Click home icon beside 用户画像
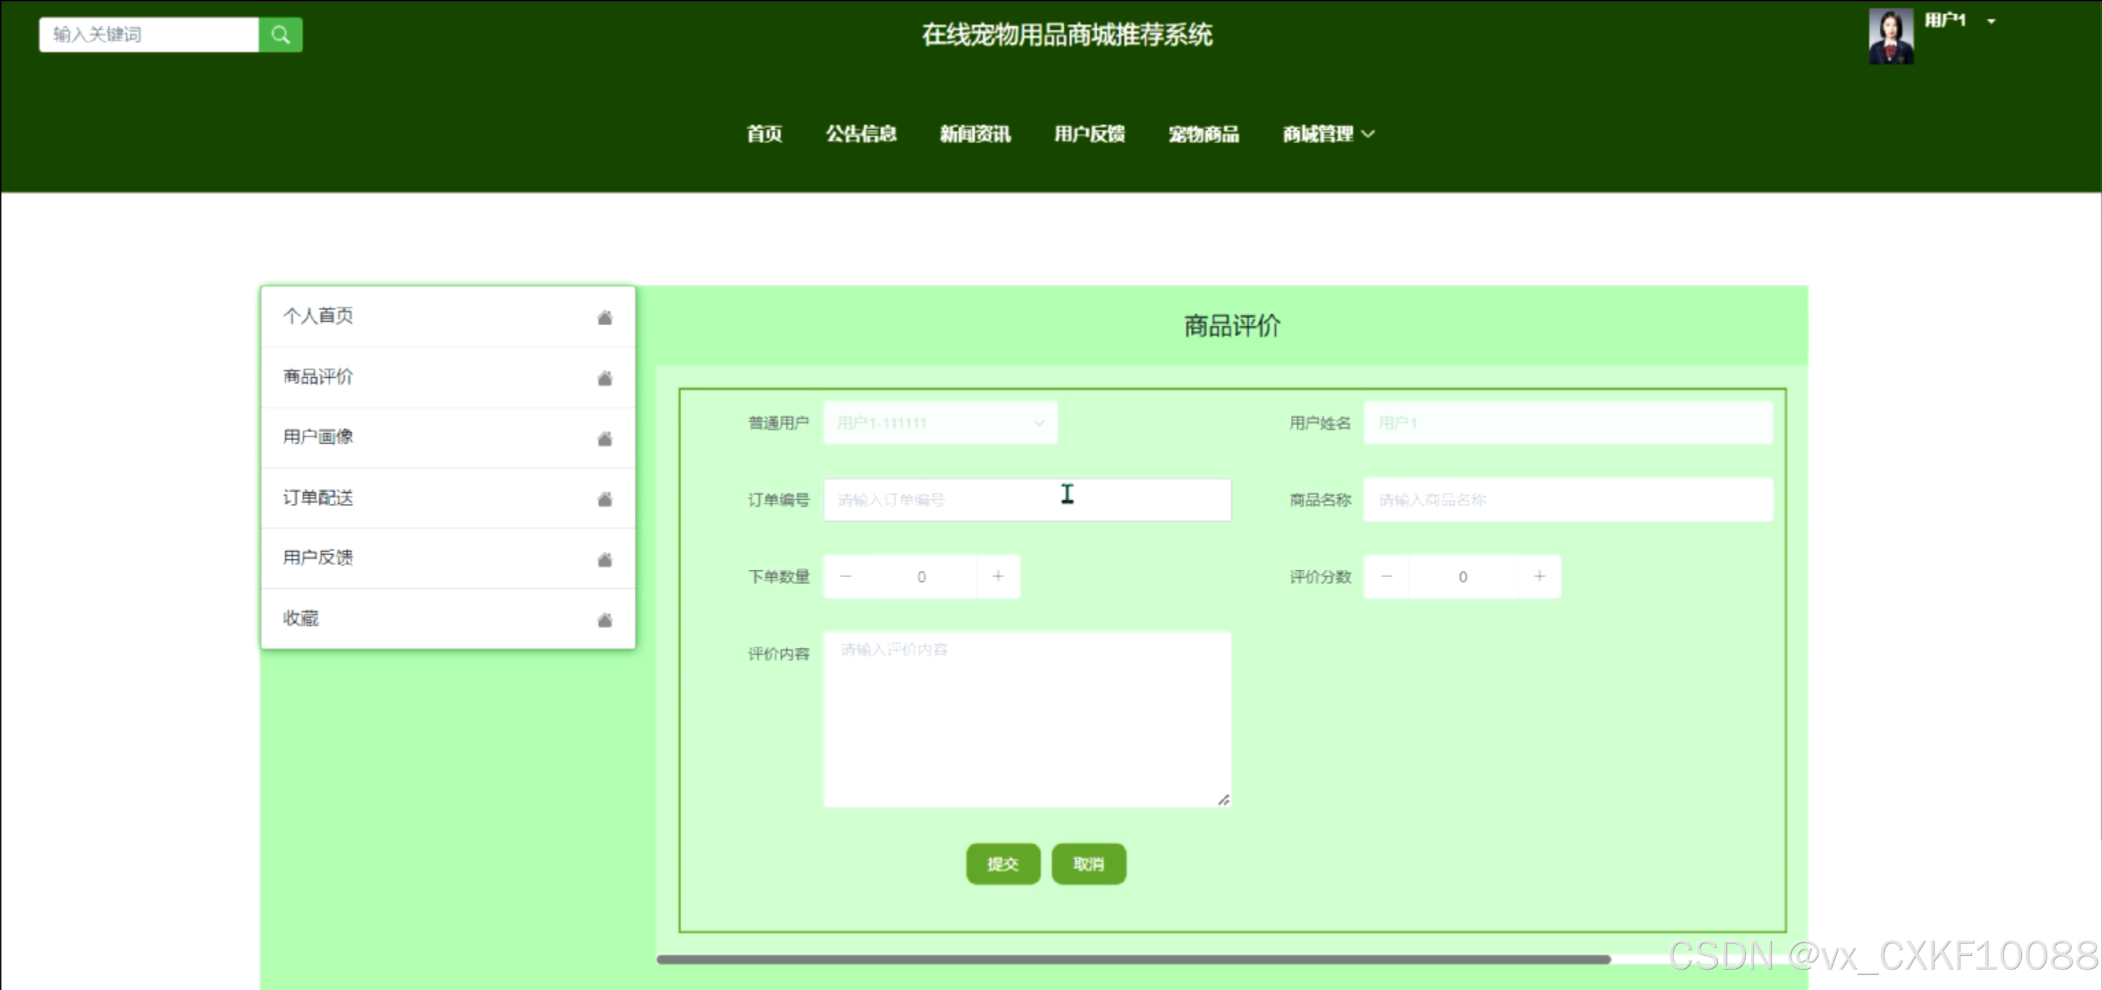 coord(604,439)
